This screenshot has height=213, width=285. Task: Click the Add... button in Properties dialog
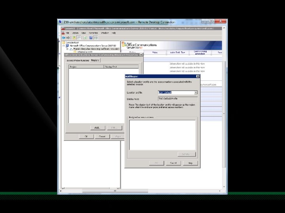[98, 128]
